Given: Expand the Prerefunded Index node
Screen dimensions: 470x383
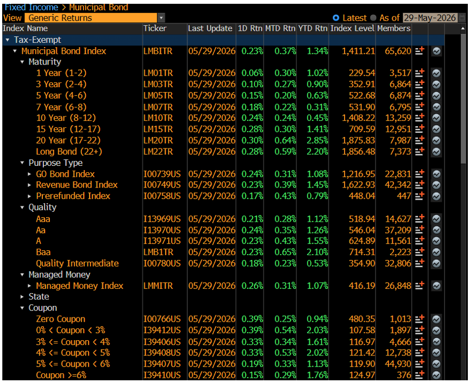Looking at the screenshot, I should click(29, 196).
